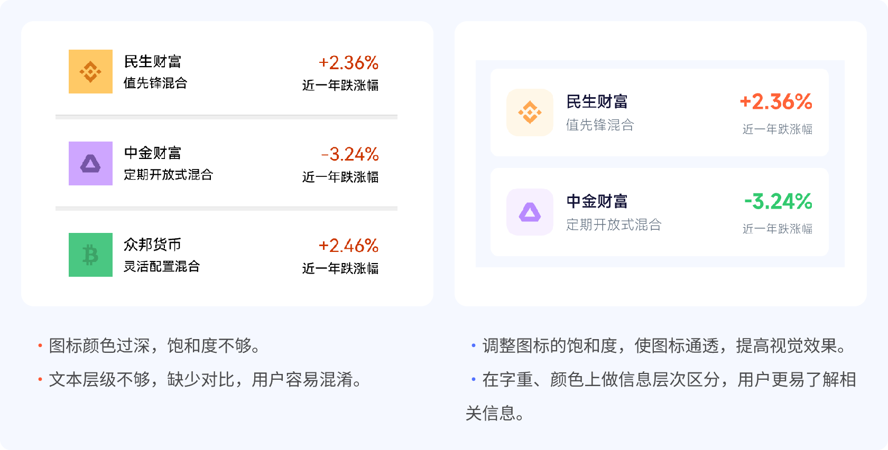
Task: Click 近一年跌涨幅 label under +2.46%
Action: point(340,268)
